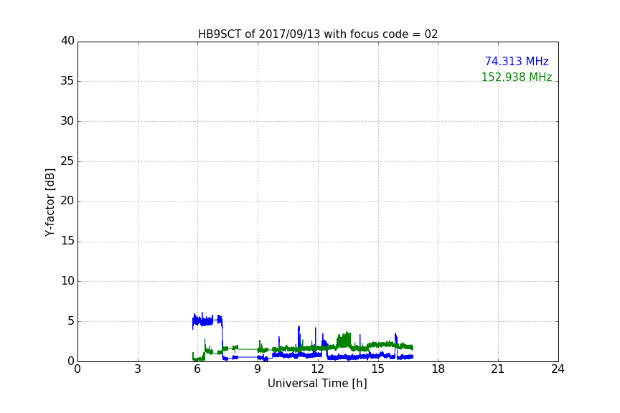Click the green noisy burst near 13.5 h
Screen dimensions: 620x413
[x=344, y=340]
